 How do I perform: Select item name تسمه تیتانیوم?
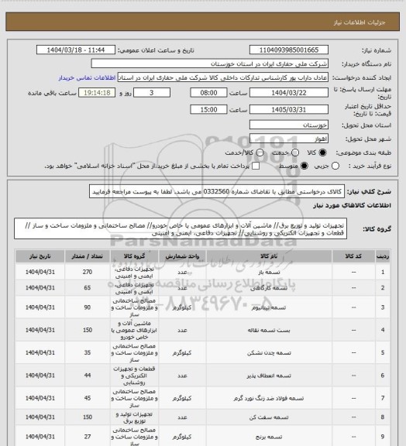(x=269, y=307)
